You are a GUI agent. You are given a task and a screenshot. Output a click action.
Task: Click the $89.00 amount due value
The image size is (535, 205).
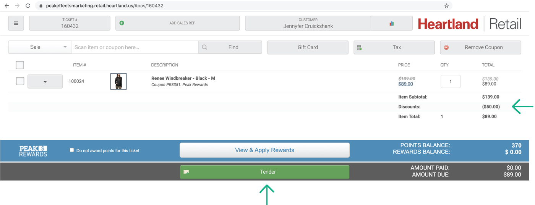(x=512, y=175)
